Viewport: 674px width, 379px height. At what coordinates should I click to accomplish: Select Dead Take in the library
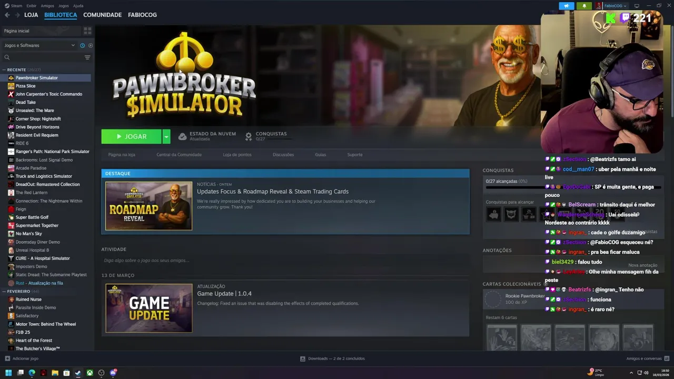click(x=25, y=102)
